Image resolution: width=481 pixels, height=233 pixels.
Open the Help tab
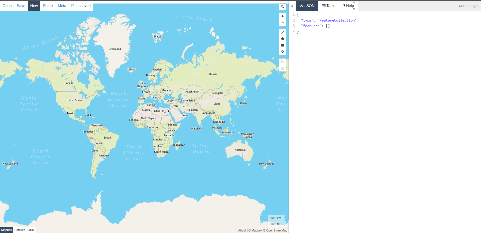tap(348, 6)
